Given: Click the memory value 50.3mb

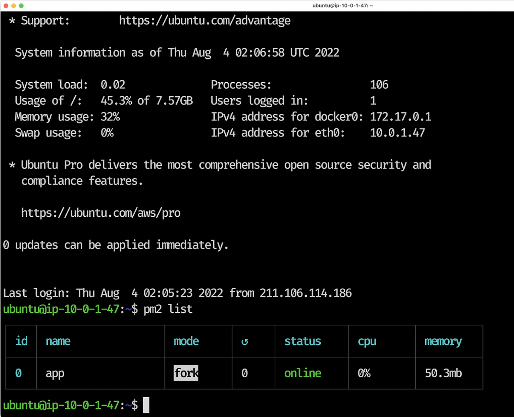Looking at the screenshot, I should 443,373.
